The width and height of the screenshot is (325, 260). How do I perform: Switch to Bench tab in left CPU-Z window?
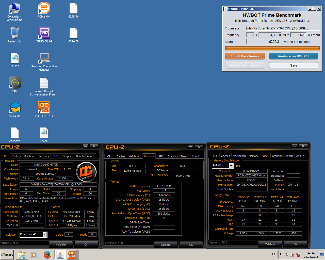point(80,156)
